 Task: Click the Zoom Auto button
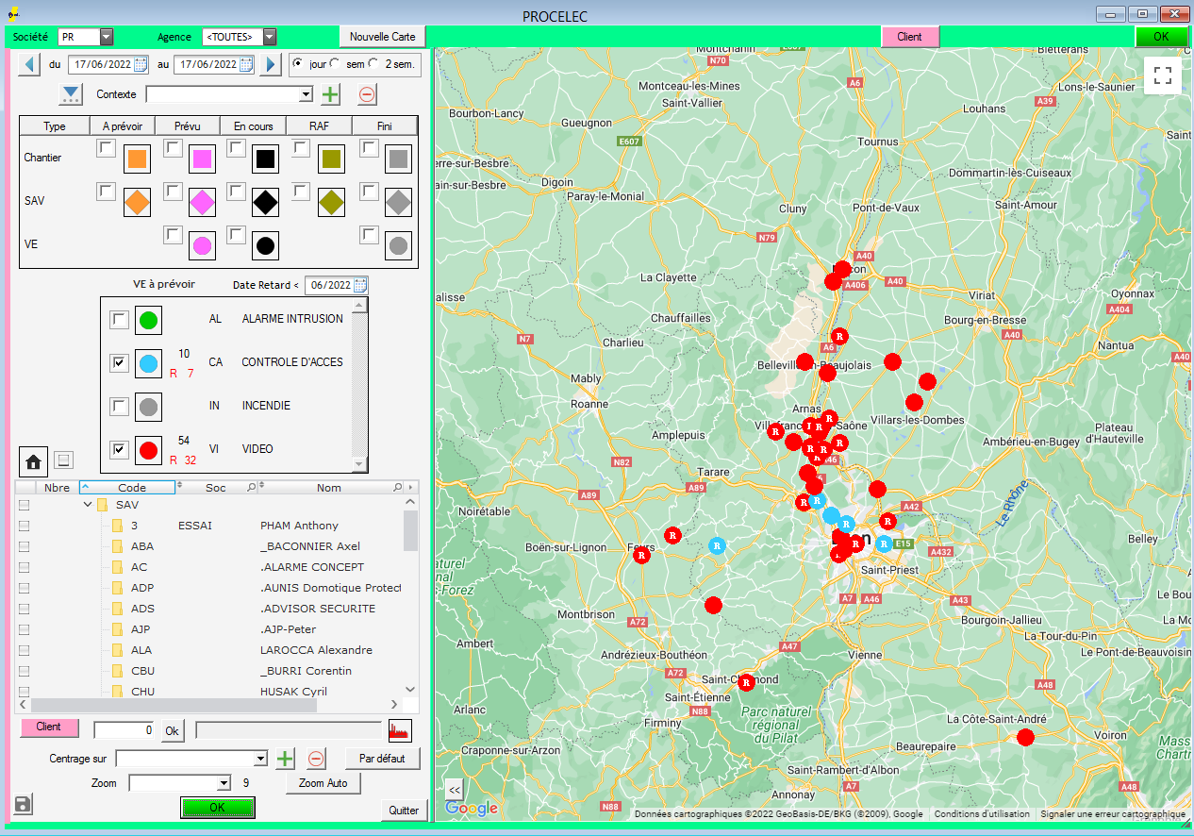pos(323,783)
